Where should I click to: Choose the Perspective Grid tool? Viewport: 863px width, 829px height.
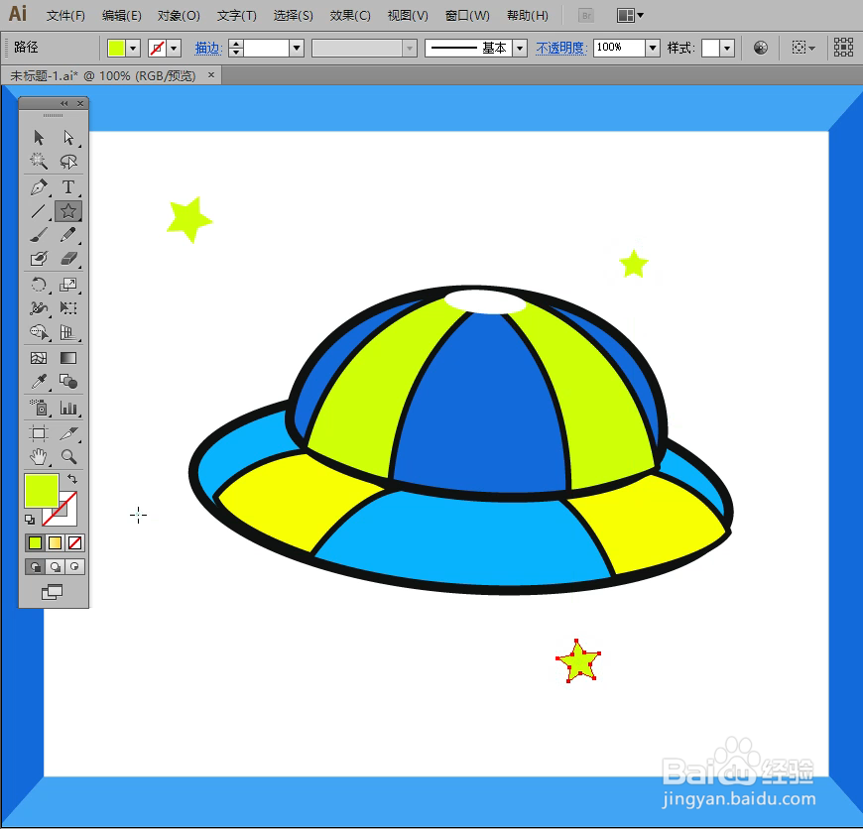(68, 332)
